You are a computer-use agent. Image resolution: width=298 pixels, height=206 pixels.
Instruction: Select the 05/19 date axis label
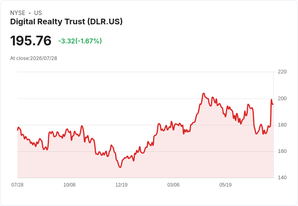point(226,185)
